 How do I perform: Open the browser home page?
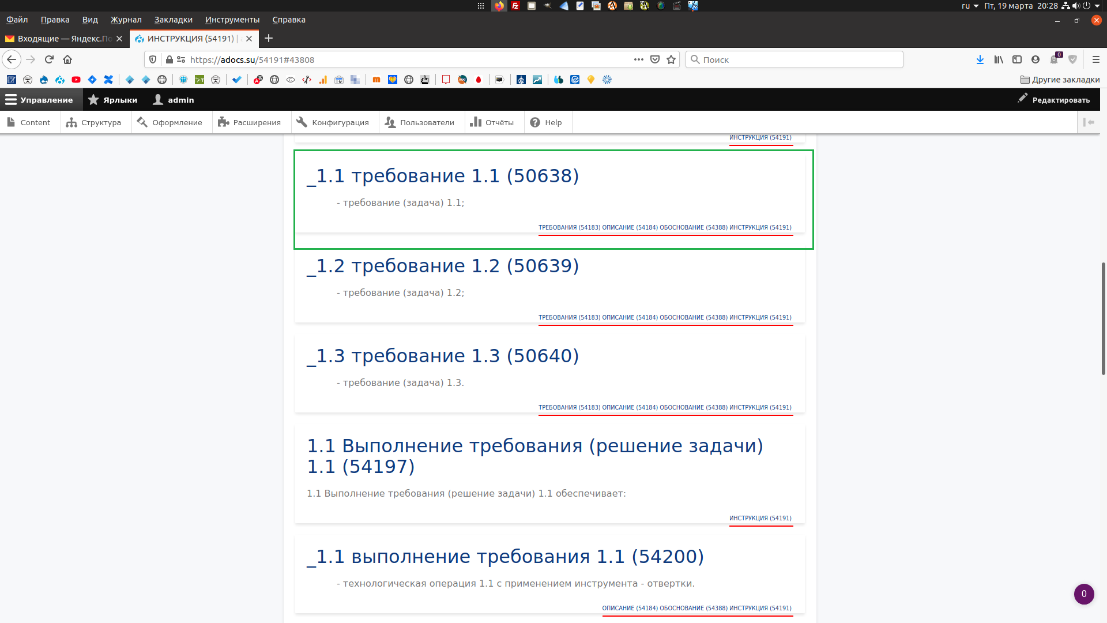(67, 59)
